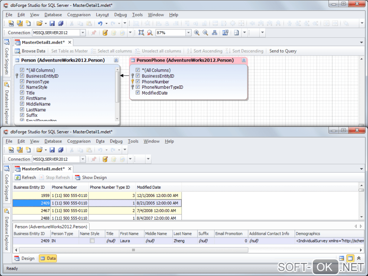Click horizontal scrollbar thumb in Person detail grid
This screenshot has height=276, width=368.
tap(133, 250)
